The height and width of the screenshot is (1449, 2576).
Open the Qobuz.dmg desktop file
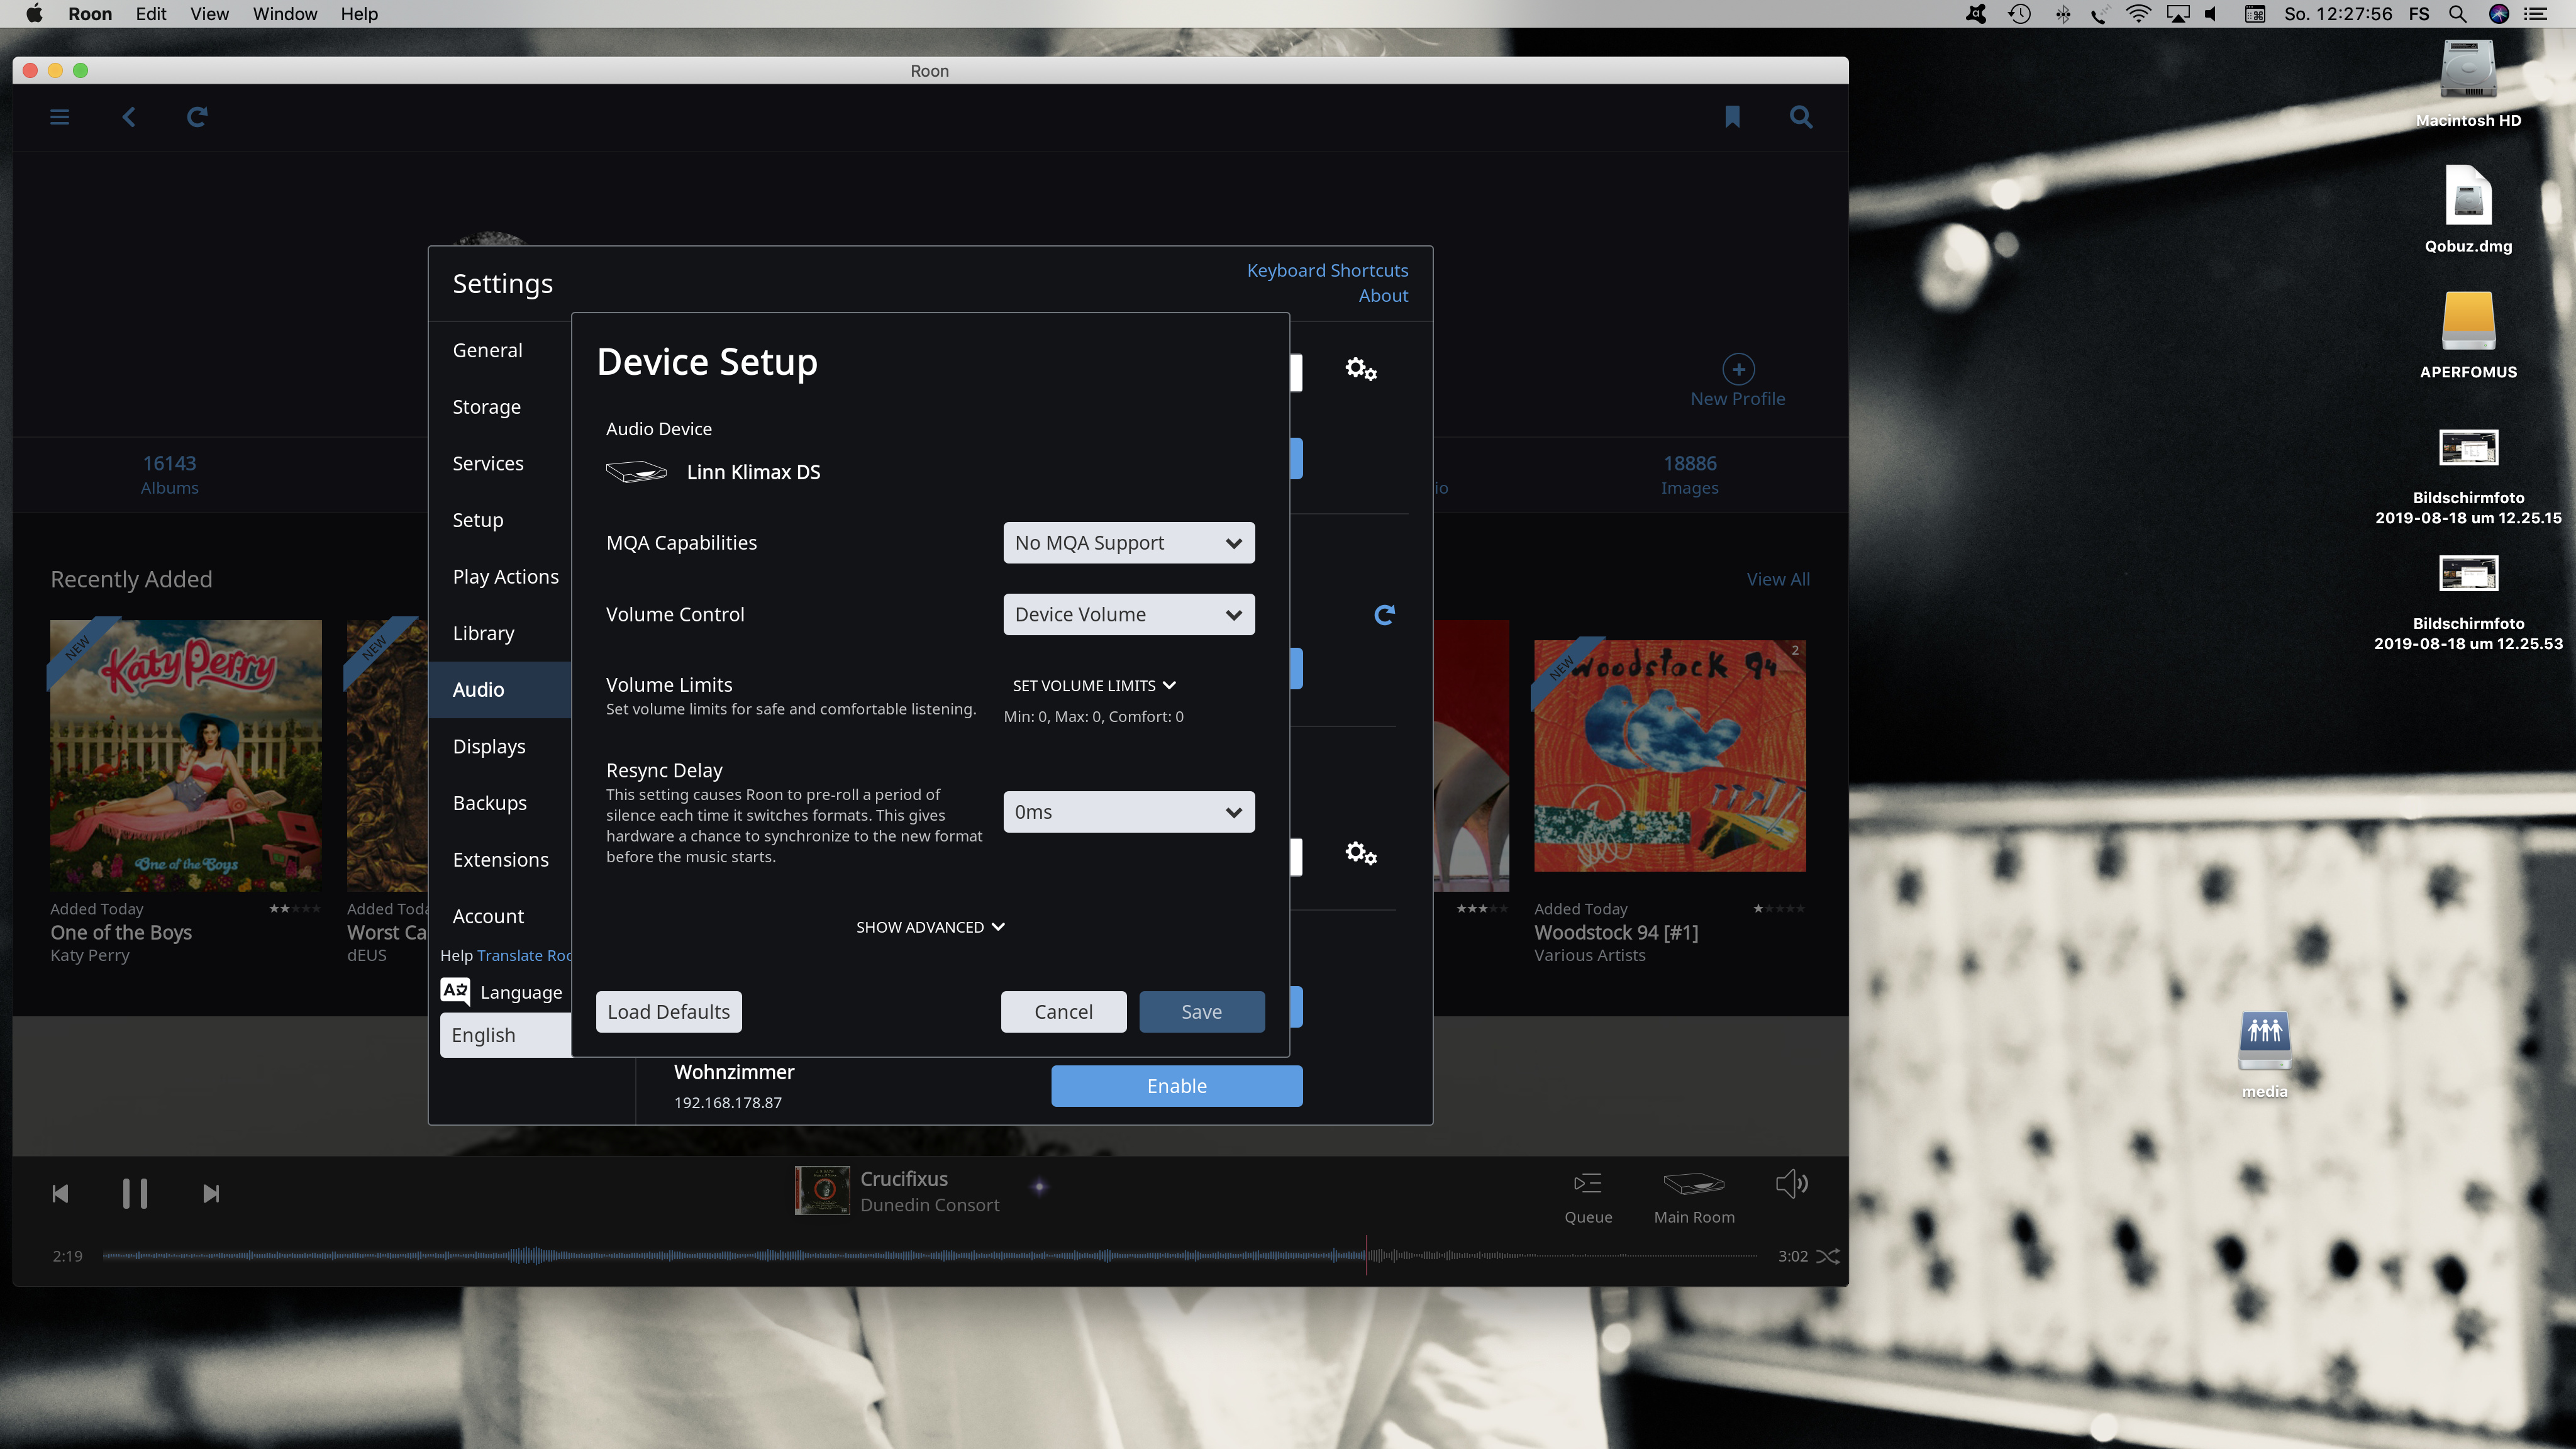[x=2468, y=196]
